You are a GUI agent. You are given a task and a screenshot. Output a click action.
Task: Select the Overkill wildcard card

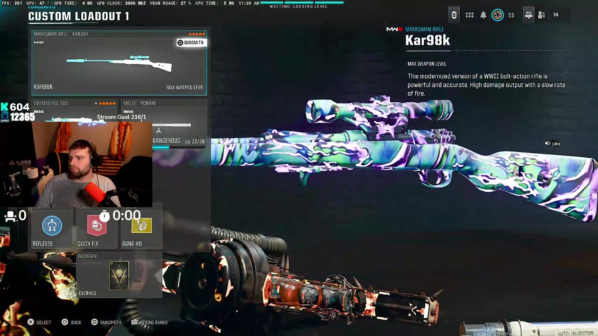(x=119, y=275)
